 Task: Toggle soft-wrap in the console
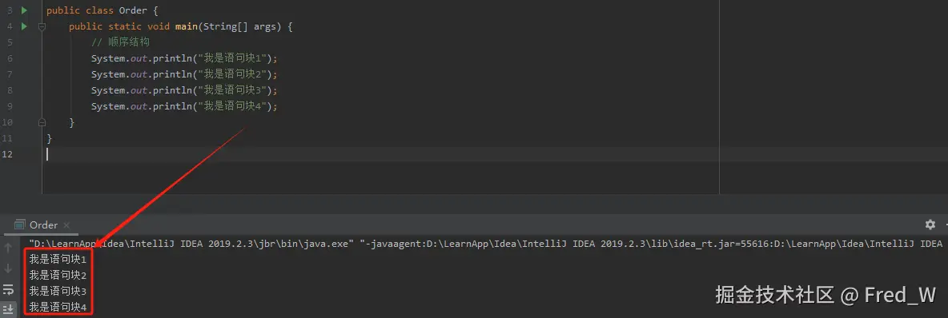9,289
